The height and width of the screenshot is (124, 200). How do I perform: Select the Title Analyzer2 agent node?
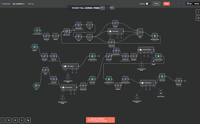coord(69,87)
